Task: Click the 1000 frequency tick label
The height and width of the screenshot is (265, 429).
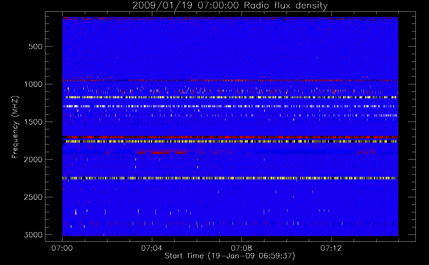Action: (x=33, y=84)
